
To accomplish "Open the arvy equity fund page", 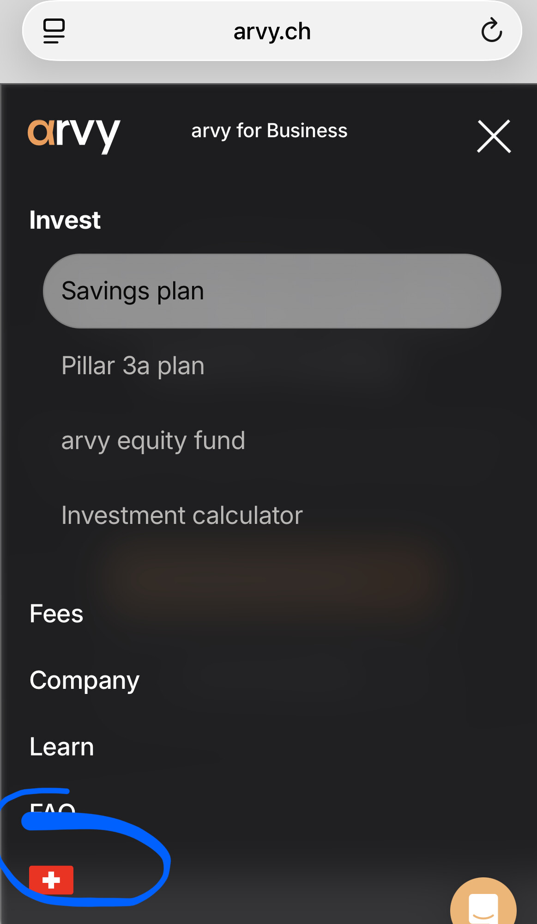I will [153, 441].
